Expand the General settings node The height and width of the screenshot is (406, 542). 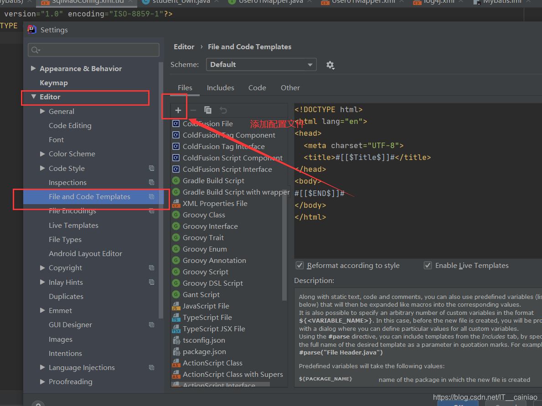point(42,111)
